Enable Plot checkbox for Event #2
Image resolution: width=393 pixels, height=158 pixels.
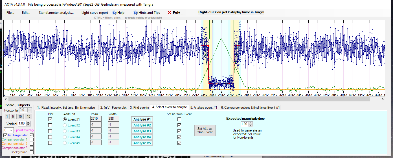50,125
